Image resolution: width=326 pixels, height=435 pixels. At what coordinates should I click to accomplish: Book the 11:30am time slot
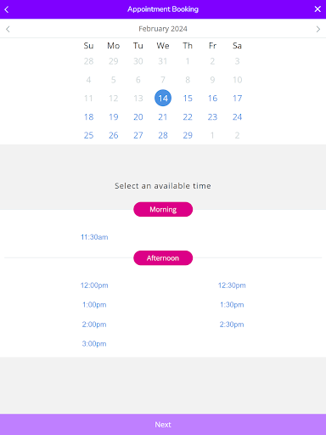(94, 237)
